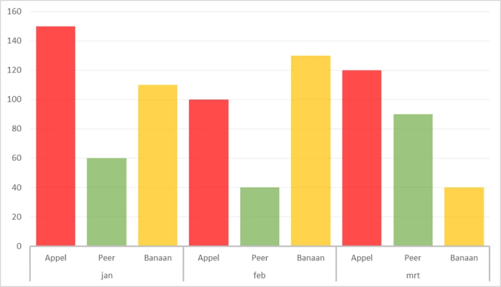Click the red Appel bar for mrt
Image resolution: width=501 pixels, height=287 pixels.
362,158
